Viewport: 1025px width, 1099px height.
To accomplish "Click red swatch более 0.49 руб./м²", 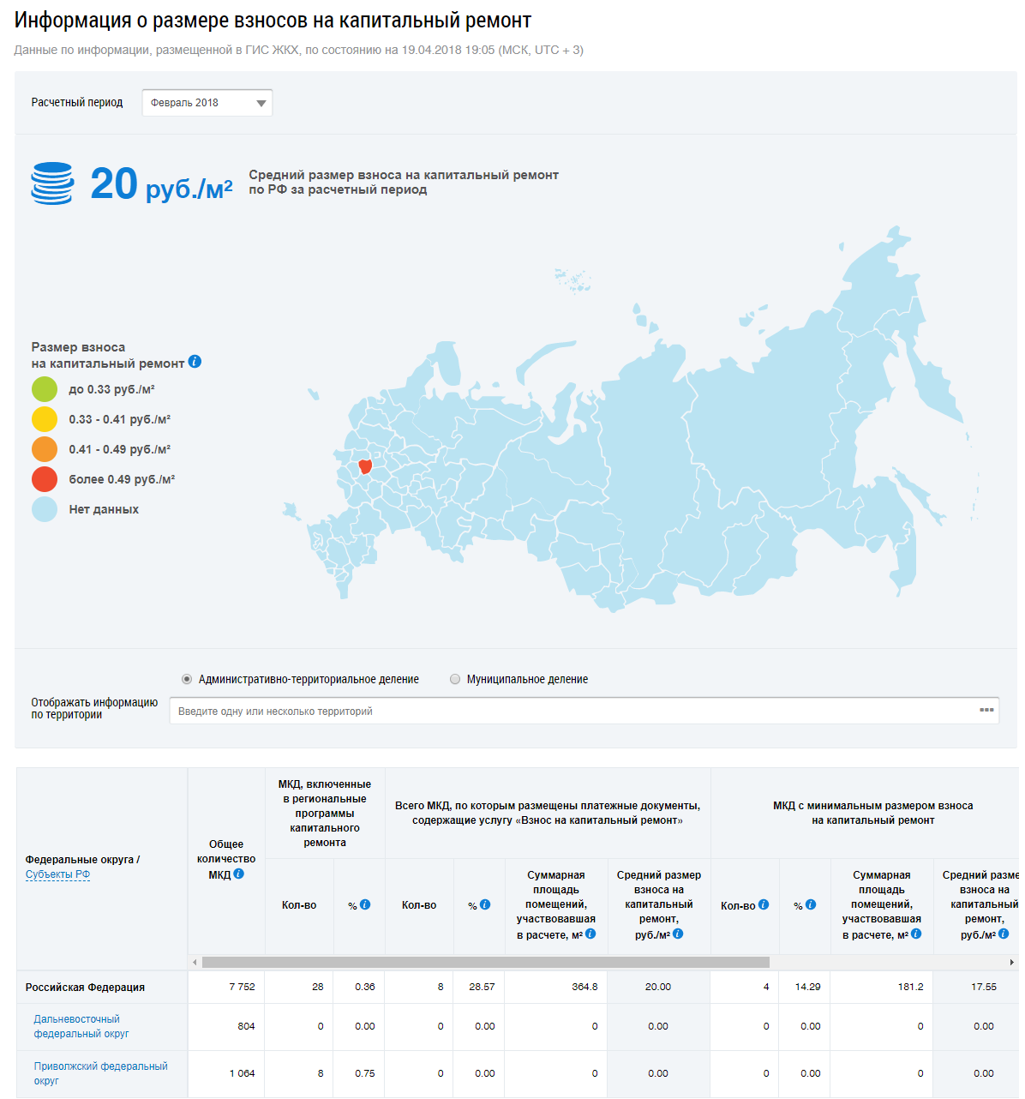I will (45, 479).
